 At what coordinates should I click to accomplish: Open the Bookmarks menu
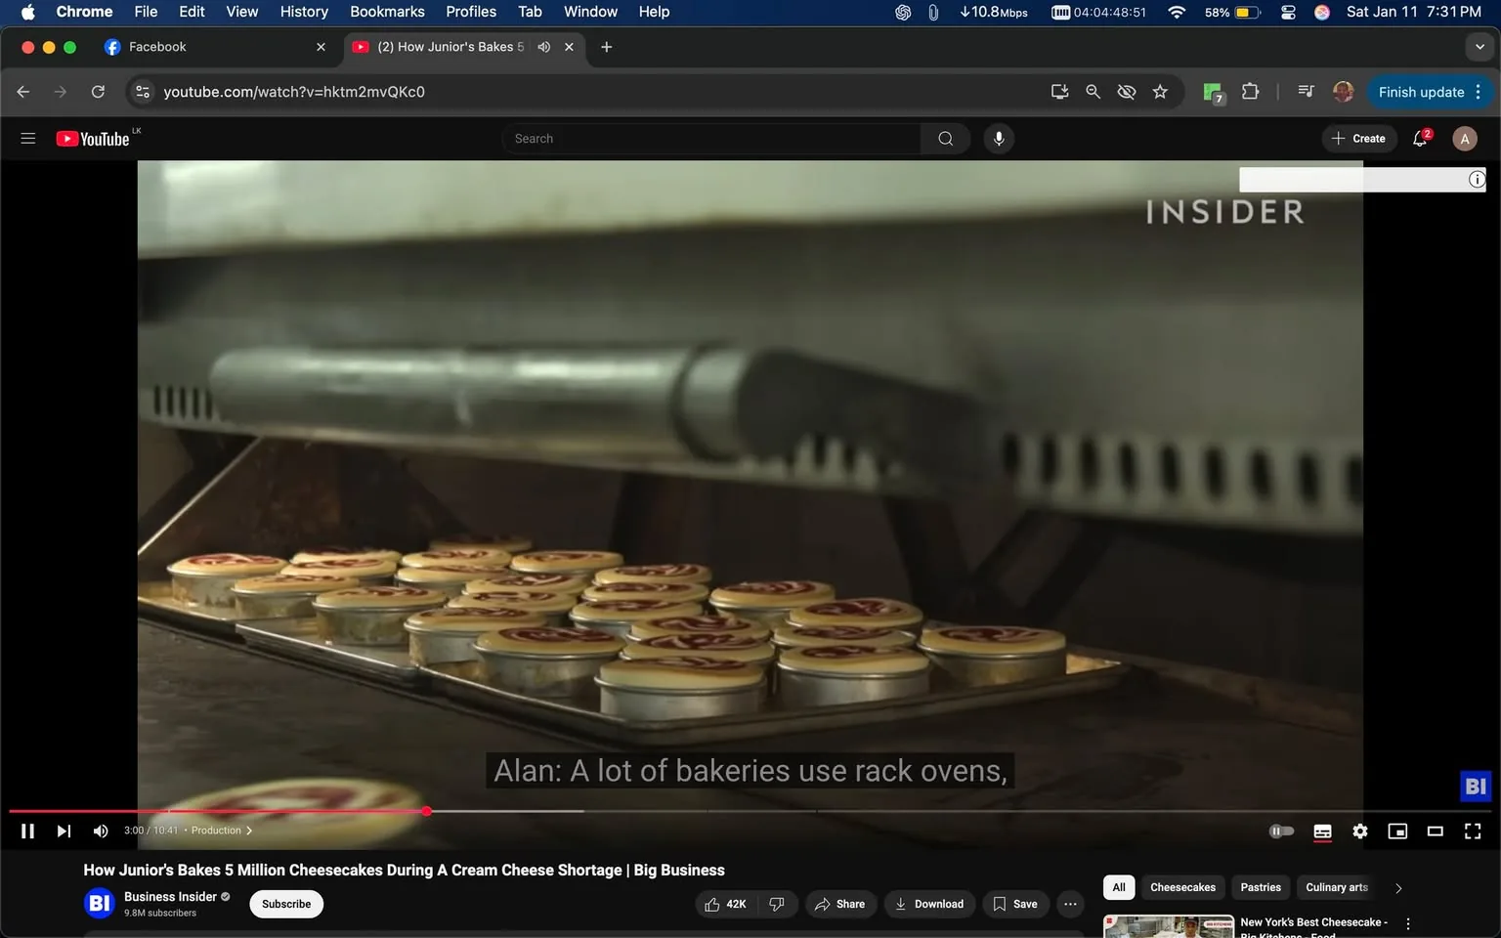(x=386, y=12)
